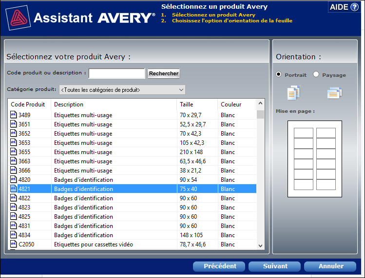Click the A4 icon beside code 4822
Image resolution: width=365 pixels, height=278 pixels.
(x=14, y=198)
